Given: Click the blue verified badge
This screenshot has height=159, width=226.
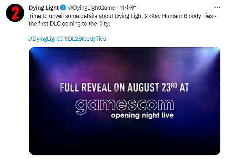Looking at the screenshot, I should coord(63,7).
